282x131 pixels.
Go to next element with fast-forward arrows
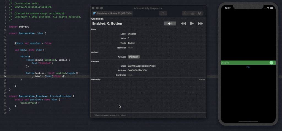pos(200,24)
